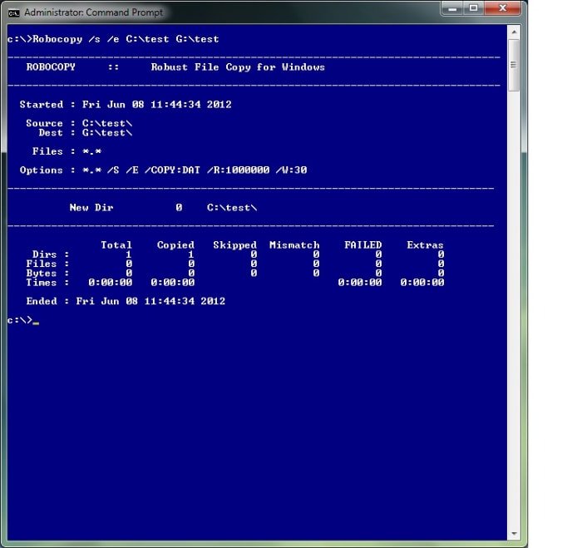
Task: Maximize the Command Prompt window
Action: [x=473, y=8]
